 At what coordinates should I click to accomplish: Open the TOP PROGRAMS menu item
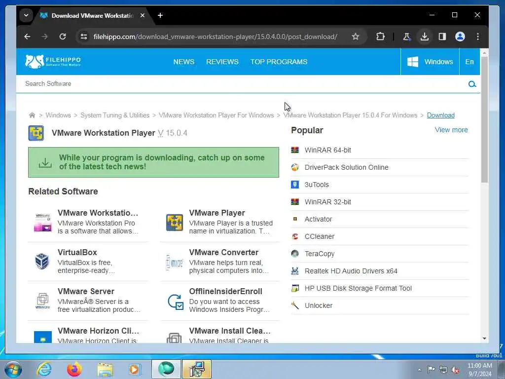279,62
